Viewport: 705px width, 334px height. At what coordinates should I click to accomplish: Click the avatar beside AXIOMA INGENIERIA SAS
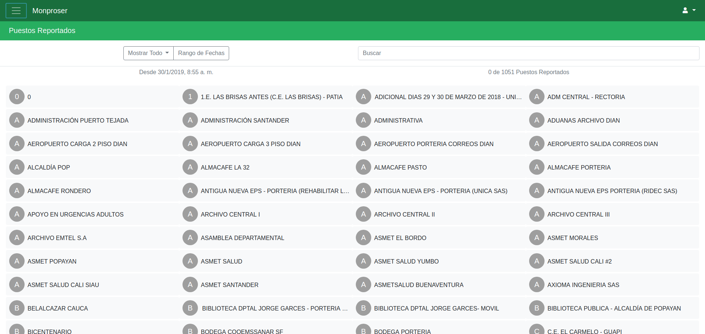point(536,285)
